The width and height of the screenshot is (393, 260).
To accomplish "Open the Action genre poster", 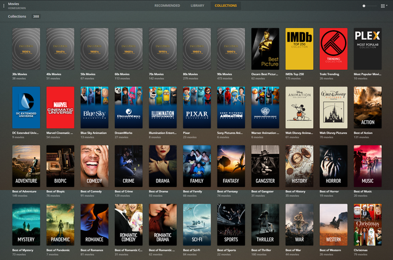I will [x=368, y=107].
